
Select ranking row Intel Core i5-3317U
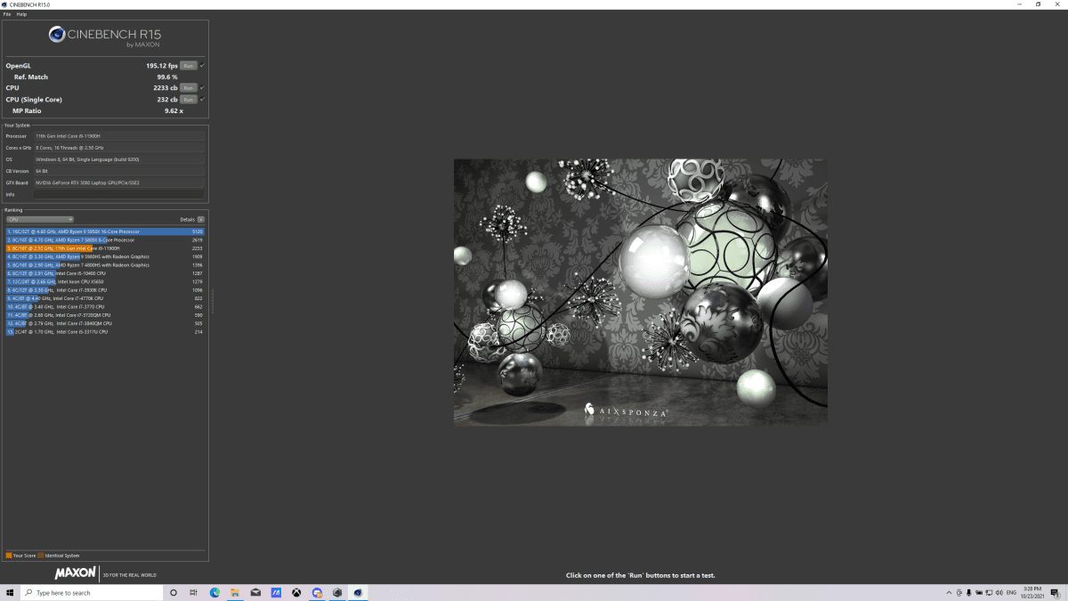tap(105, 332)
